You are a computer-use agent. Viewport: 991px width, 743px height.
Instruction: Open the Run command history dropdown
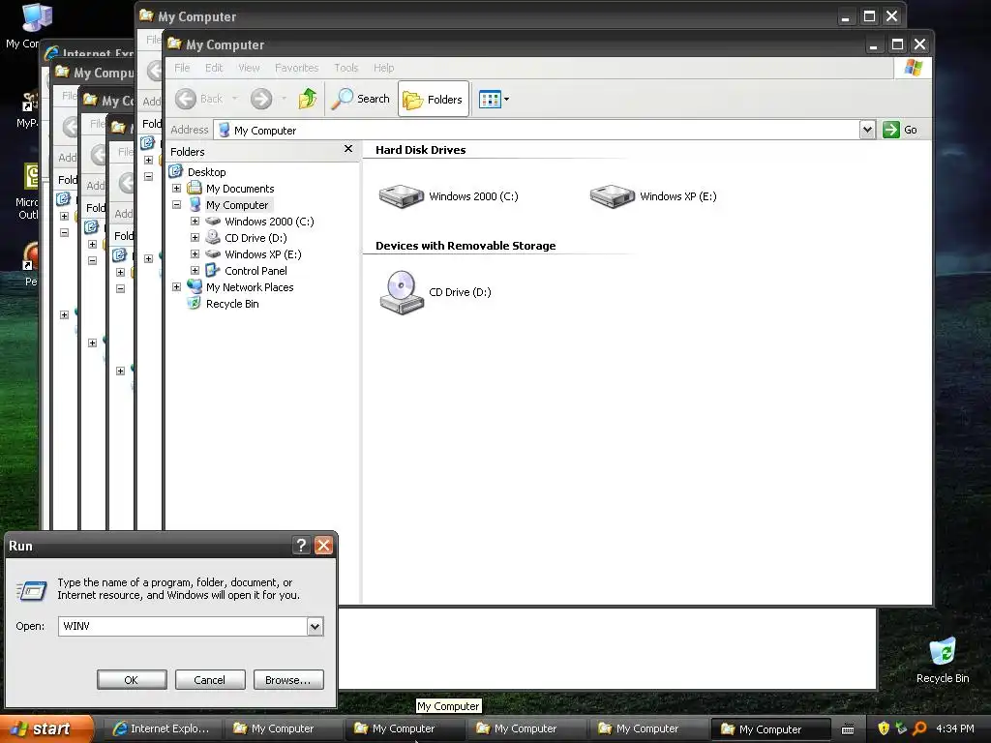click(315, 626)
